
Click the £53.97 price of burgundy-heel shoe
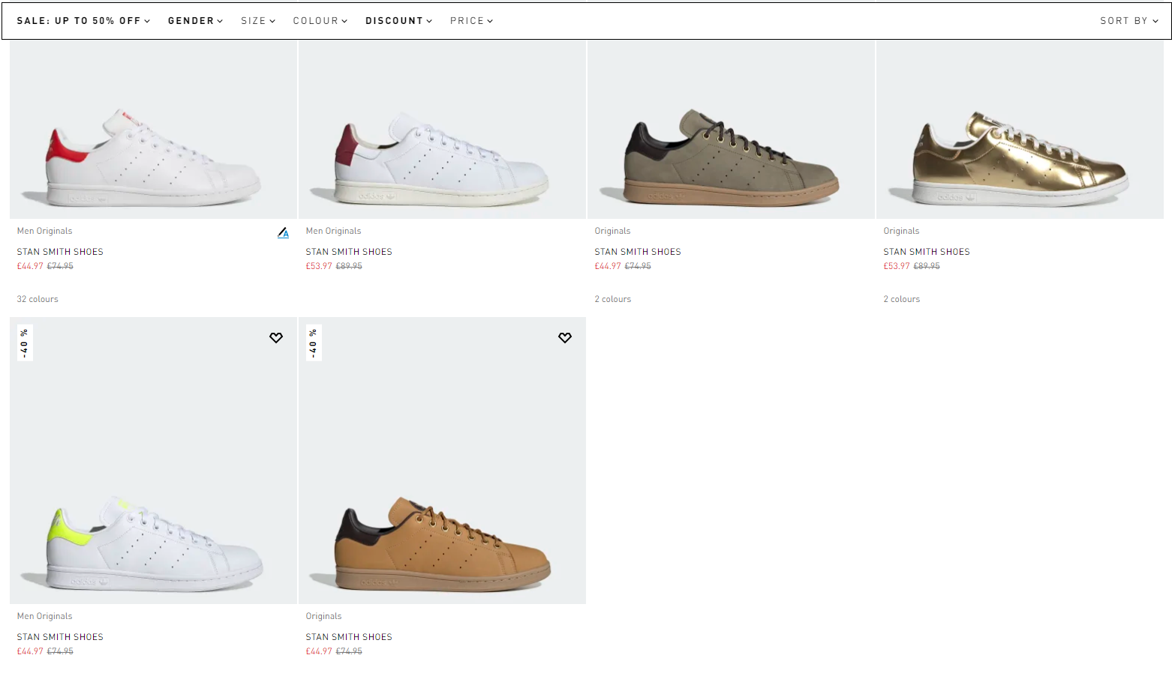(319, 266)
